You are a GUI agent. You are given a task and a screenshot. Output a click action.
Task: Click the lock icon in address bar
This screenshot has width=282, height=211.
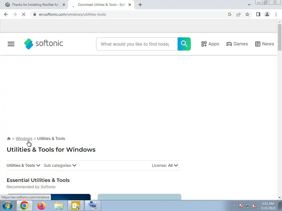[35, 14]
